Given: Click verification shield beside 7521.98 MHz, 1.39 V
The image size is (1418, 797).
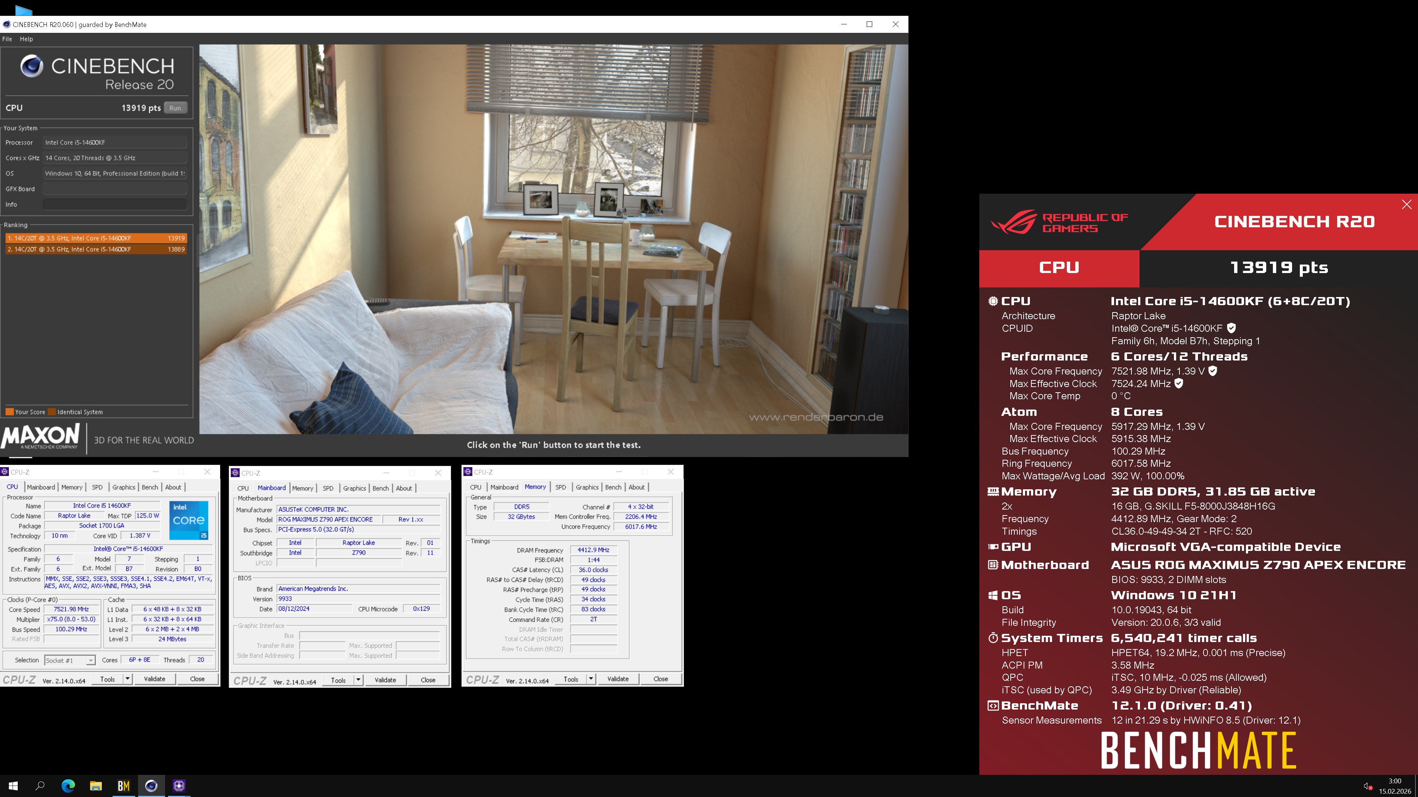Looking at the screenshot, I should (x=1213, y=371).
